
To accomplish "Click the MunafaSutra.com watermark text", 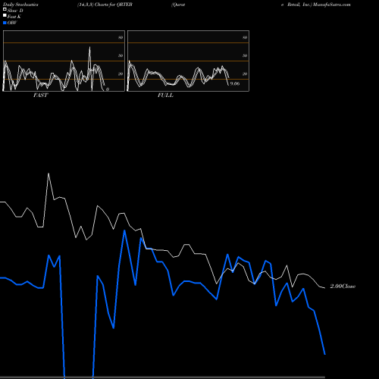I will coord(332,5).
